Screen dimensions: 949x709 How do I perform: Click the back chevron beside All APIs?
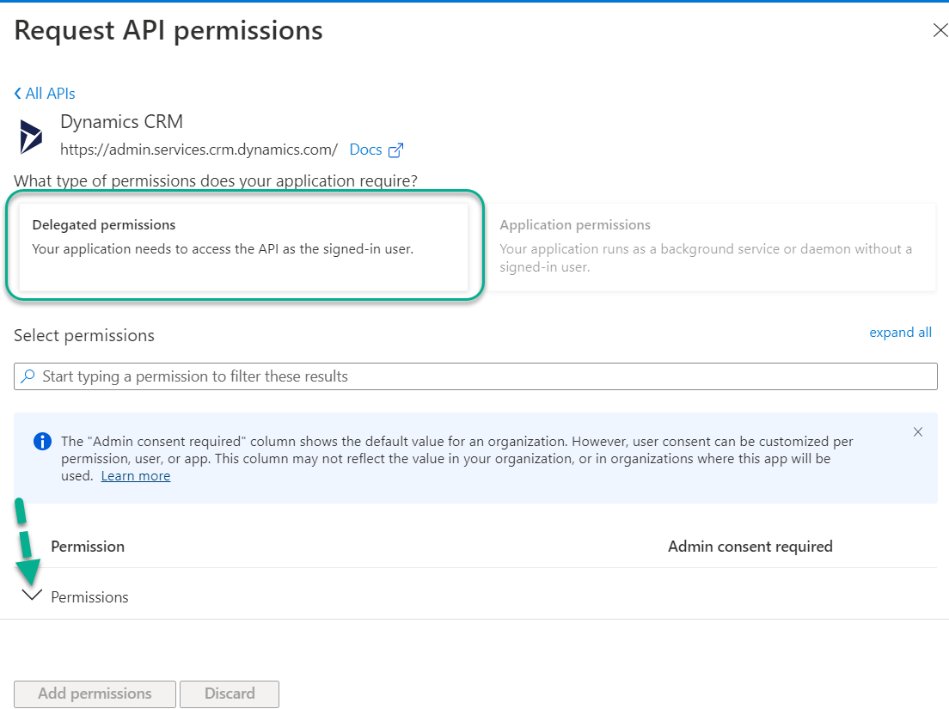click(x=16, y=93)
